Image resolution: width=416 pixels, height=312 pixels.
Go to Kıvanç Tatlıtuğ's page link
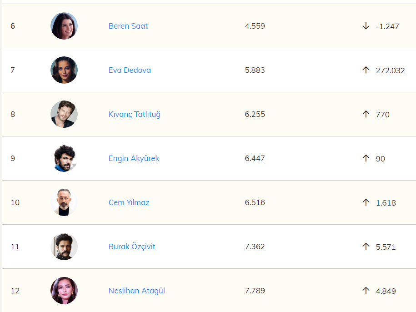pyautogui.click(x=135, y=114)
